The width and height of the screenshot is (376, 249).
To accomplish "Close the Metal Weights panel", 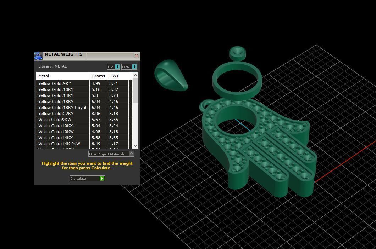I will pos(137,56).
